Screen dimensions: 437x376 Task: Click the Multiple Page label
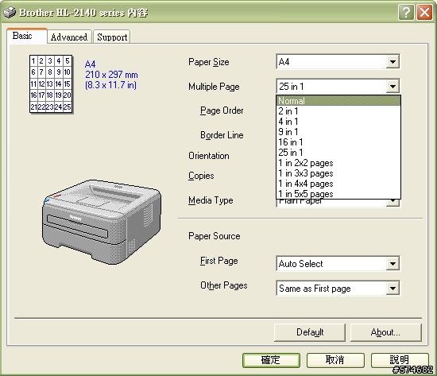click(x=214, y=87)
